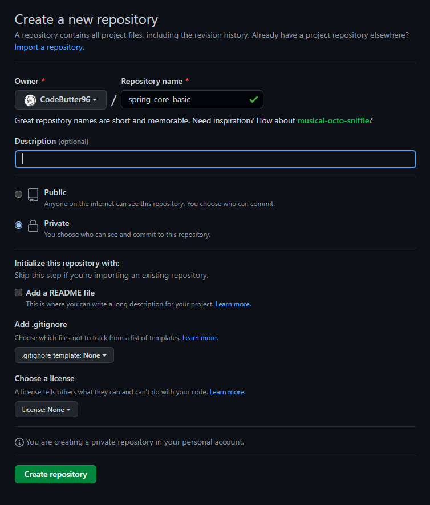The image size is (430, 505).
Task: Open the CodeButter96 owner dropdown
Action: 60,100
